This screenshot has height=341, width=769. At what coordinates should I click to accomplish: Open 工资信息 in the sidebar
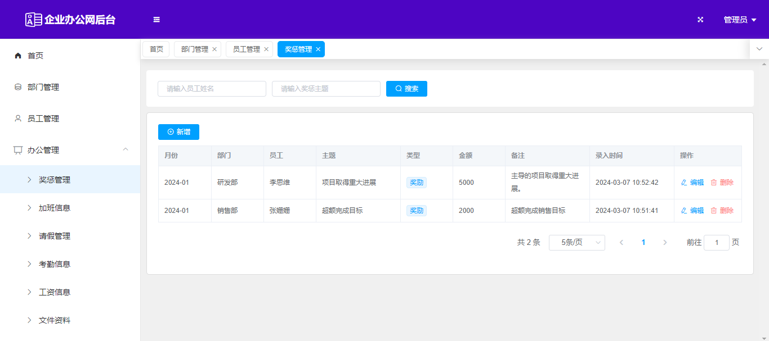[x=55, y=292]
